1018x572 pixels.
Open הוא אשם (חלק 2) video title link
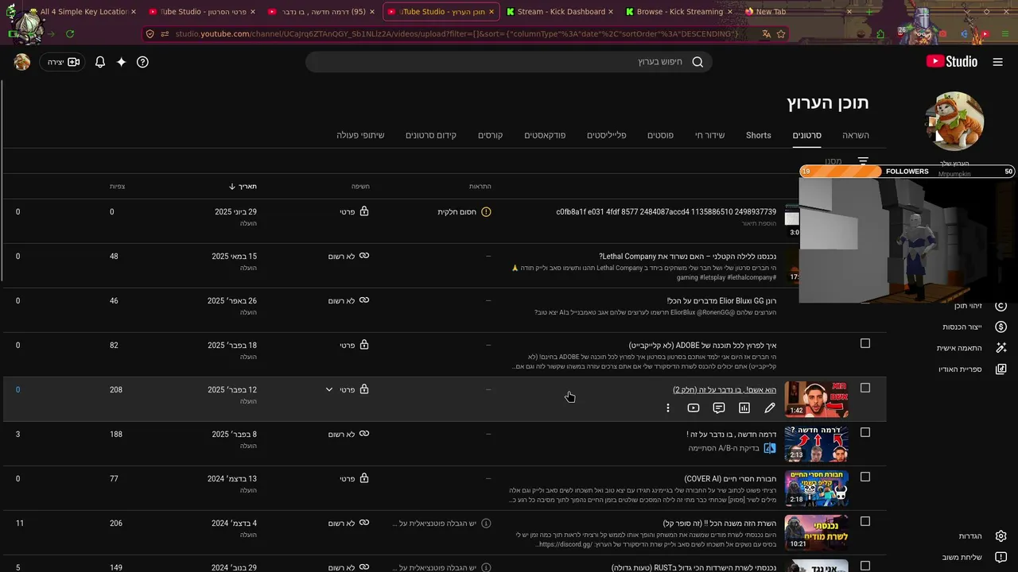(725, 390)
